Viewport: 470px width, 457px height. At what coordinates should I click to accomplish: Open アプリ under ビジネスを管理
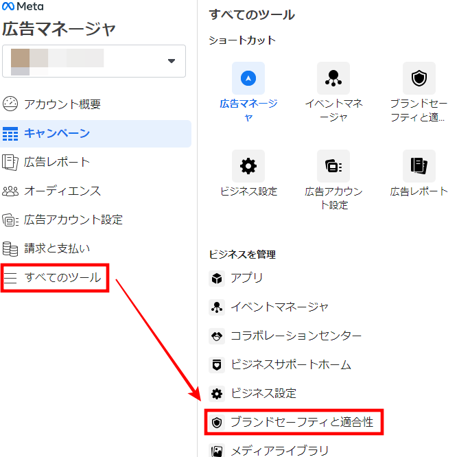247,278
